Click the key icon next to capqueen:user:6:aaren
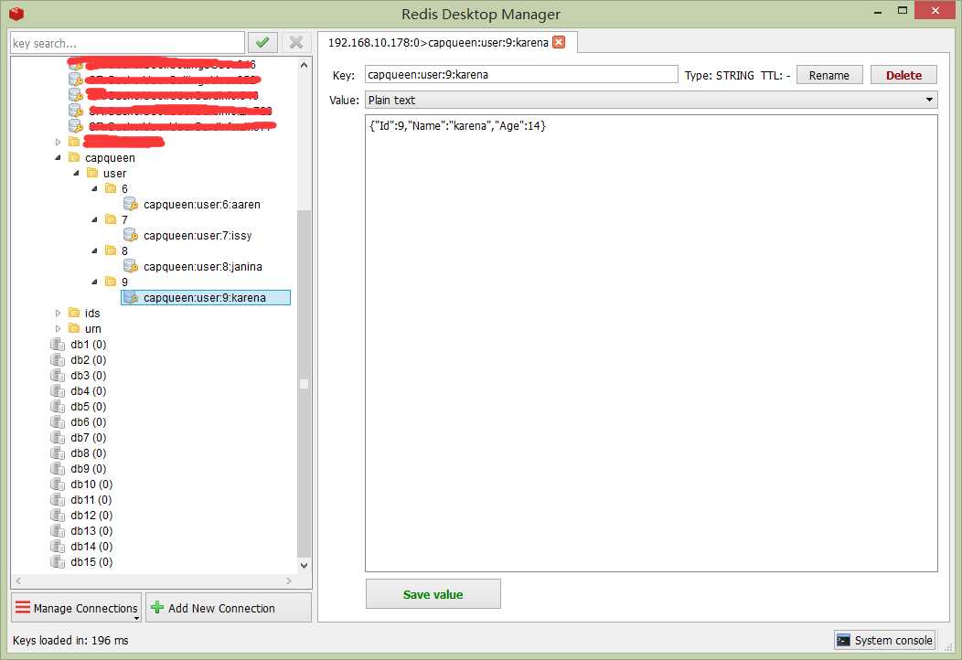This screenshot has width=962, height=660. pyautogui.click(x=130, y=204)
